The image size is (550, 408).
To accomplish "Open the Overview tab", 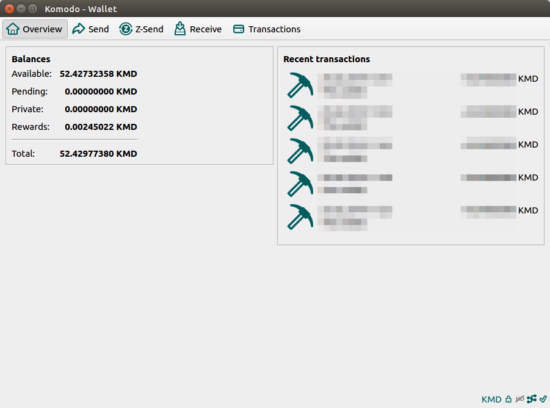I will 35,29.
